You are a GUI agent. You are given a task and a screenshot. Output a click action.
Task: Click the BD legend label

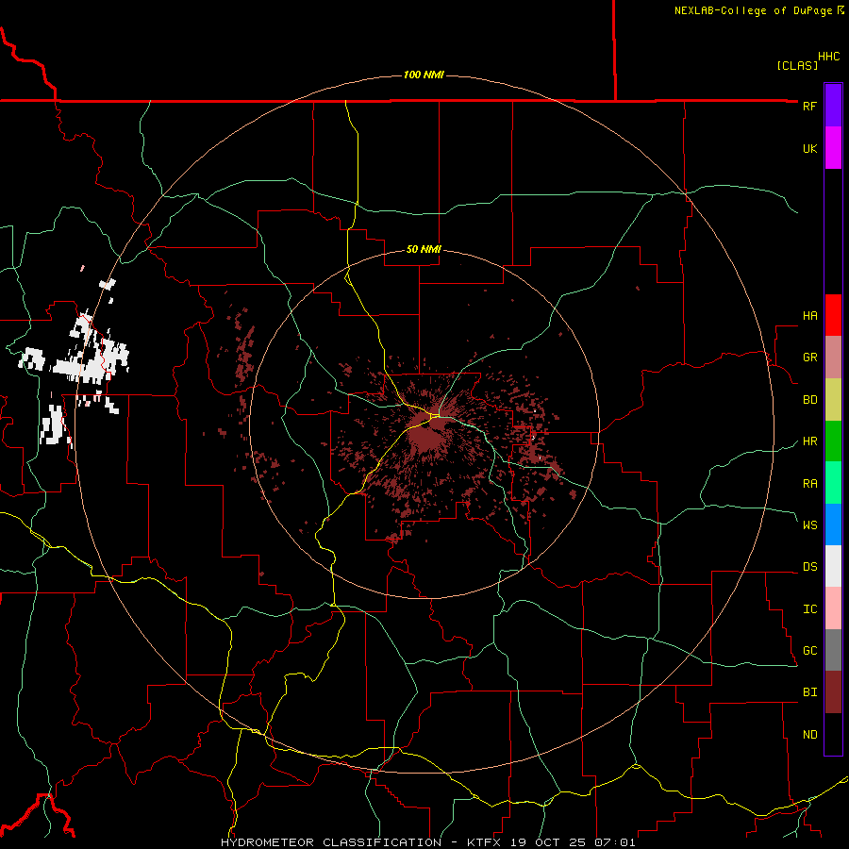point(809,400)
